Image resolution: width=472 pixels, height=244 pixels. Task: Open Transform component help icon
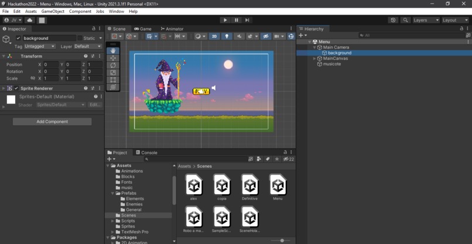(x=85, y=56)
